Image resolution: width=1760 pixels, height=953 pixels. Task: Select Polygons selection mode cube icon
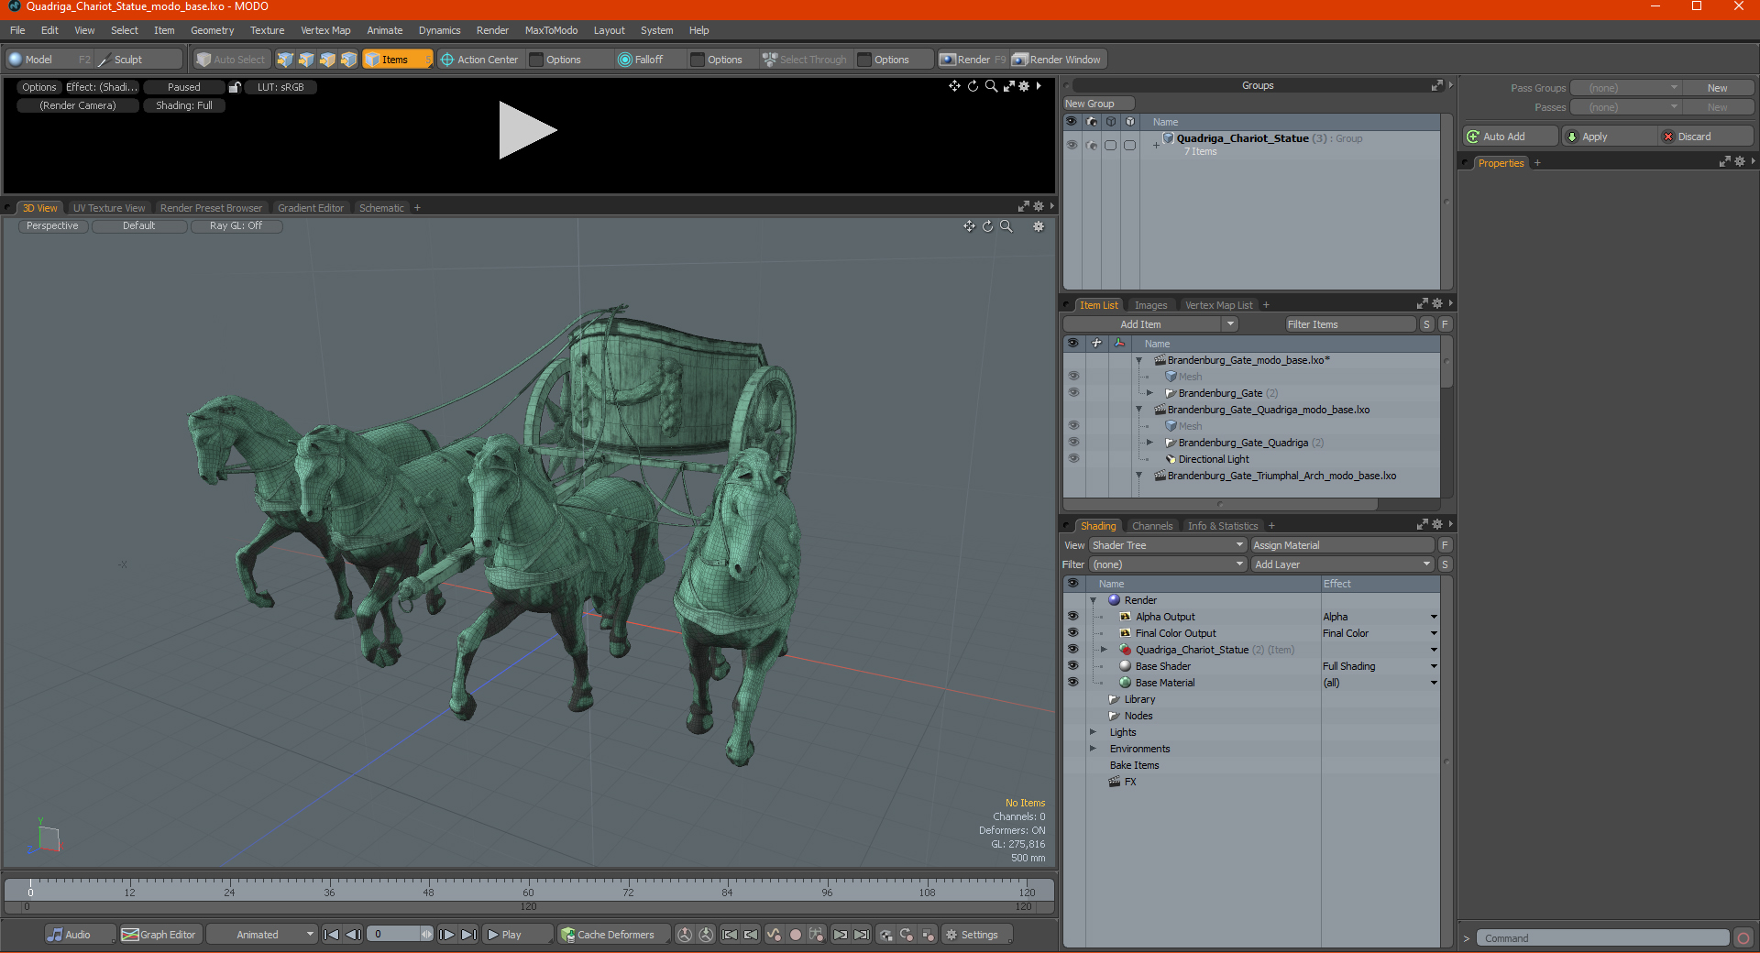(327, 60)
